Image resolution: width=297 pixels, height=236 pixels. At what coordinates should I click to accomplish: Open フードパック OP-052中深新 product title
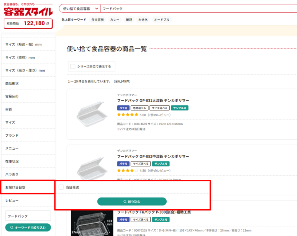[153, 156]
